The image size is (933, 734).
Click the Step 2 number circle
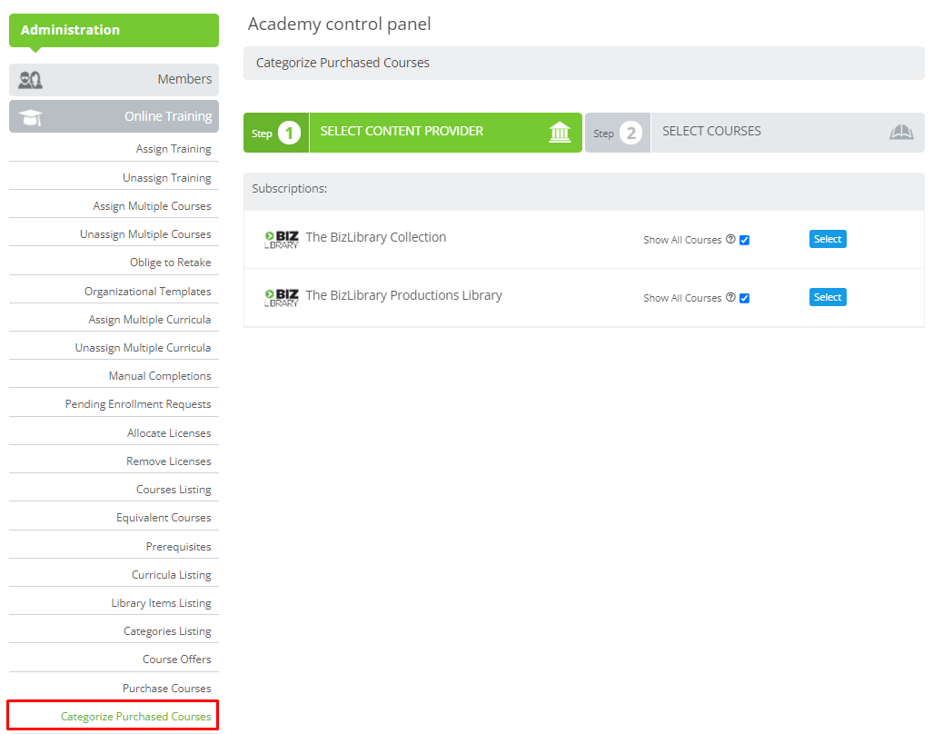(x=630, y=133)
